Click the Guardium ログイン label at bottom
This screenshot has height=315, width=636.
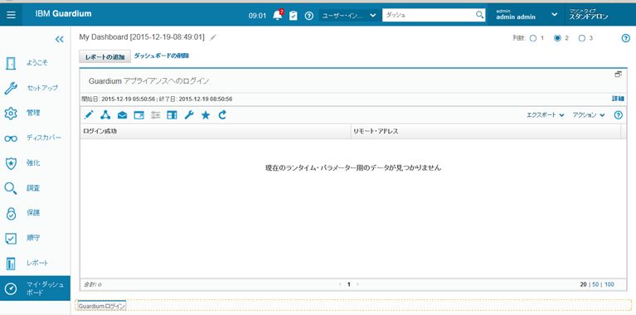[x=102, y=306]
